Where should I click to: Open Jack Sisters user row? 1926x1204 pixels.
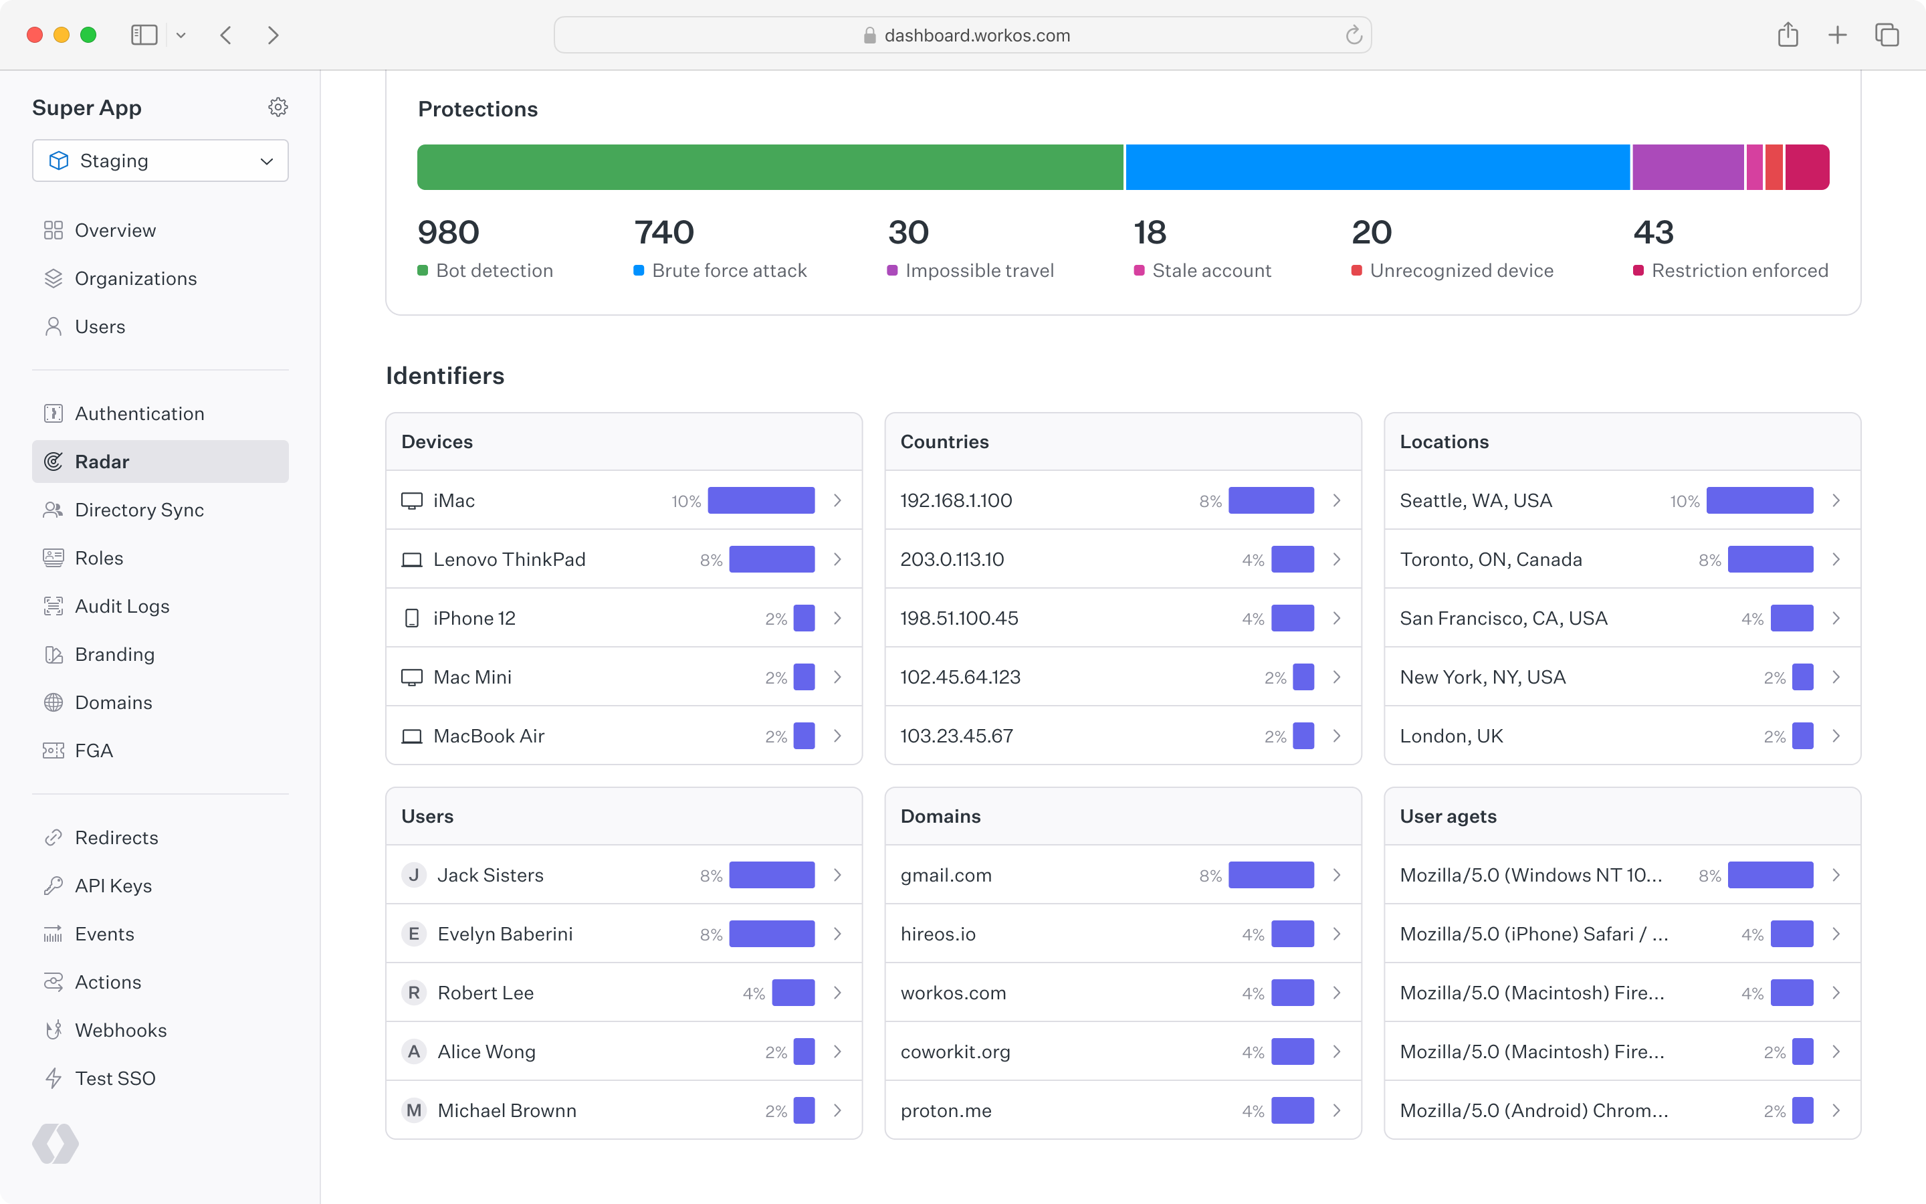tap(490, 875)
